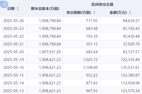This screenshot has width=142, height=94.
Task: Select date cell 2025-05-23
Action: coord(14,29)
